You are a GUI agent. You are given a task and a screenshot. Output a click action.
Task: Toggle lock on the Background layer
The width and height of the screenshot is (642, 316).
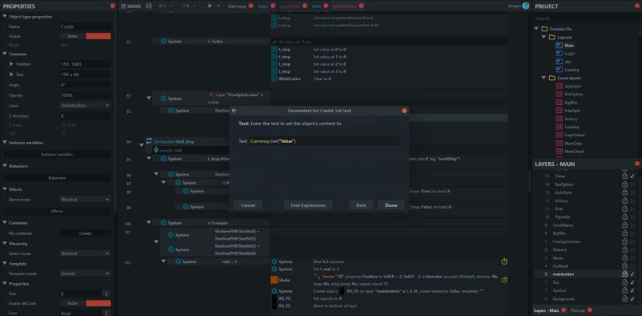(x=624, y=299)
